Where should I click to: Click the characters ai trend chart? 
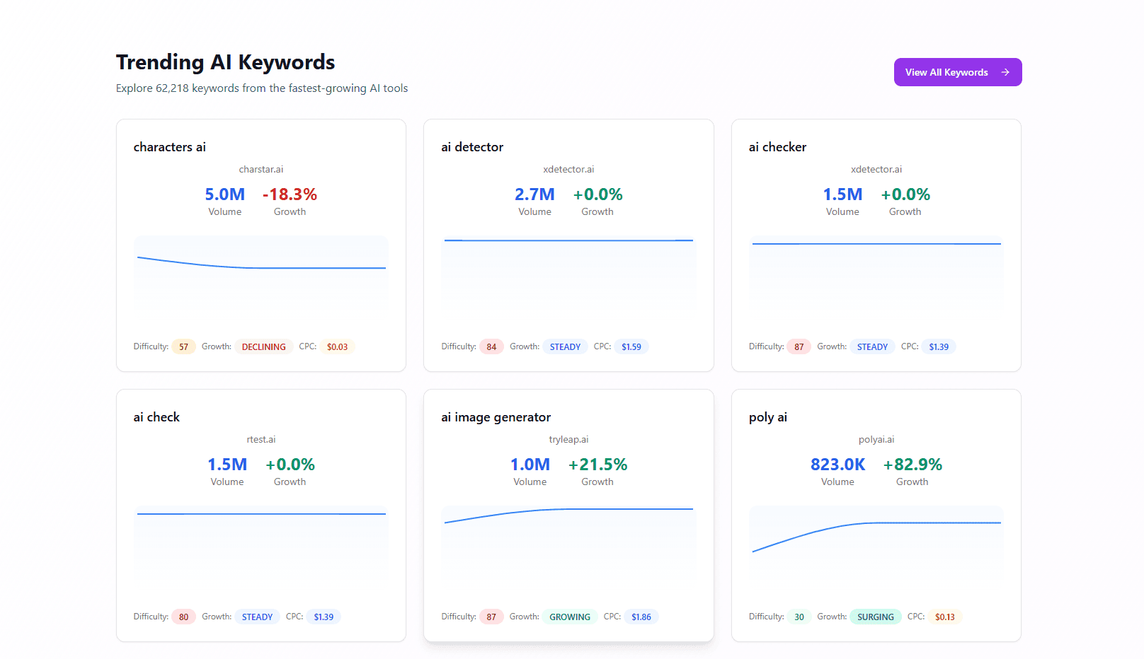[x=261, y=272]
